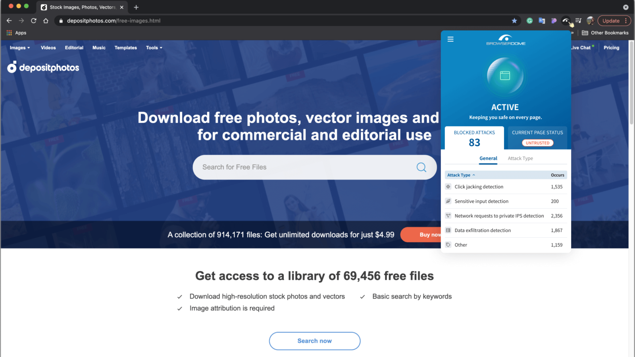Click the BrowserDome logo in popup
The image size is (635, 357).
click(x=506, y=40)
